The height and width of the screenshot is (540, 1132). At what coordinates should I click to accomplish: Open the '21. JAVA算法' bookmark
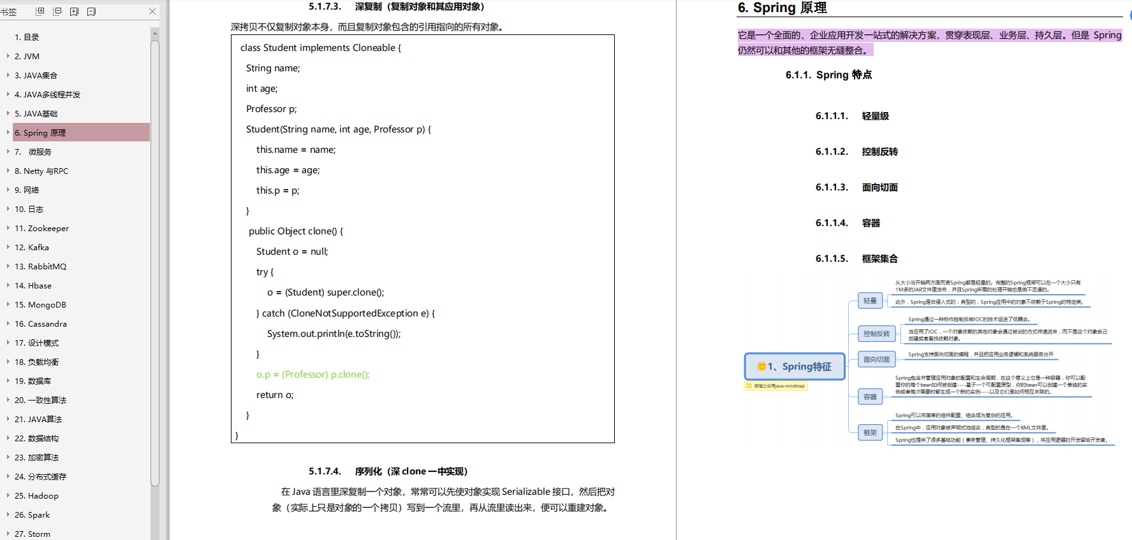pyautogui.click(x=38, y=419)
